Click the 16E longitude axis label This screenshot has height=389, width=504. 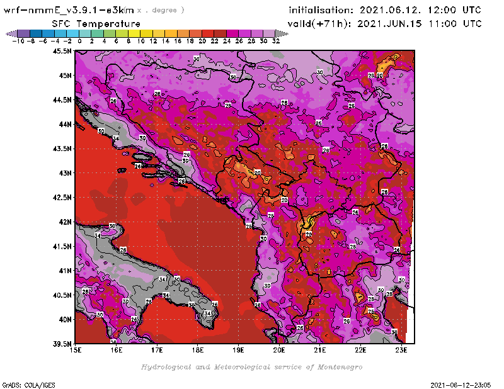(x=117, y=350)
